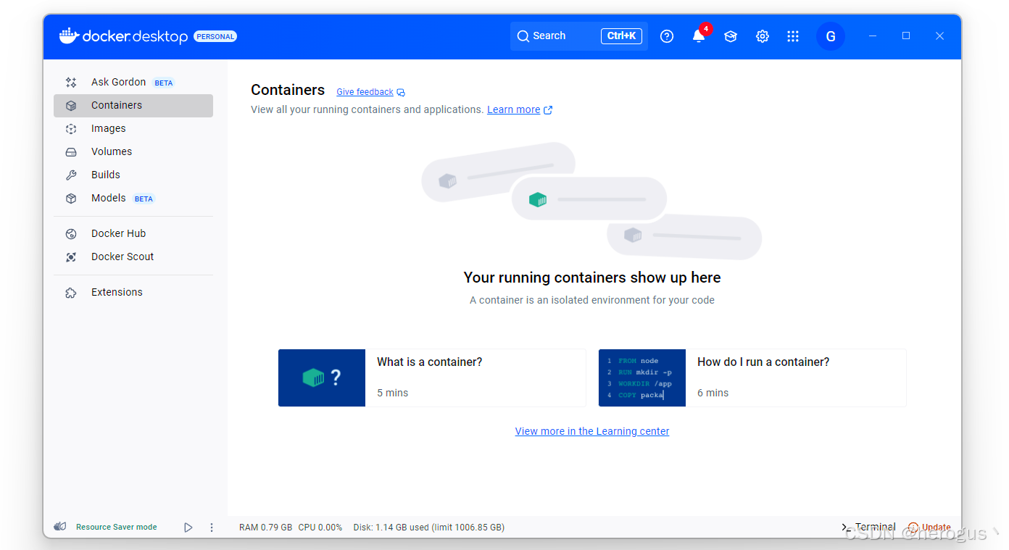This screenshot has width=1009, height=550.
Task: Click the Docker Scout icon
Action: [x=71, y=257]
